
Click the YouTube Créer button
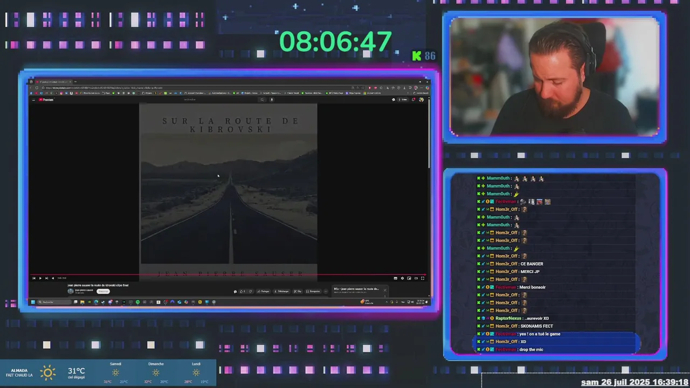point(403,99)
